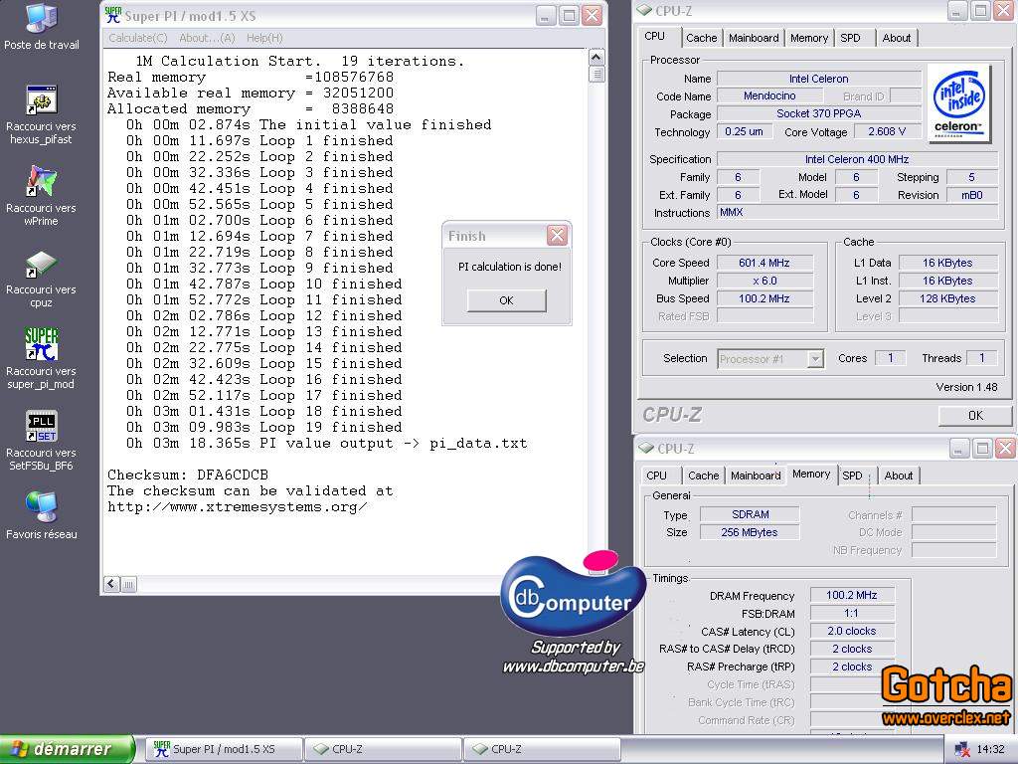Open the Favoris réseau desktop icon
Screen dimensions: 1018x764
coord(42,507)
